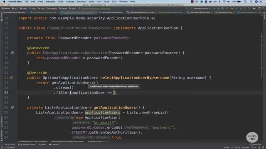266x149 pixels.
Task: Click the 'applicationUser -> {...}' breadcrumb
Action: (98, 142)
